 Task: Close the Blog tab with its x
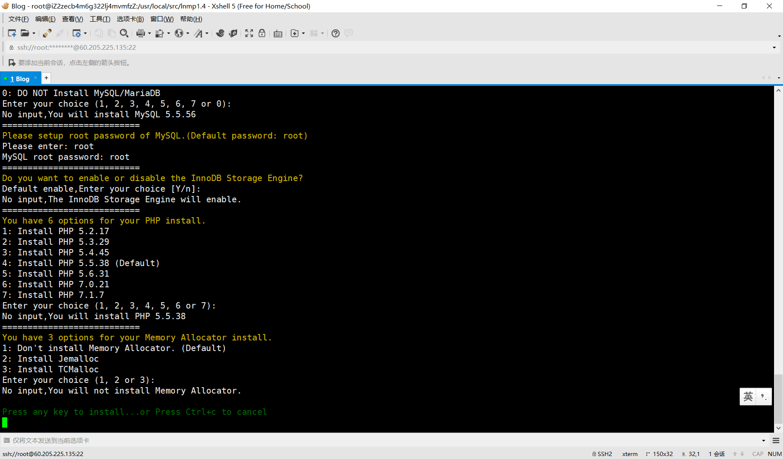36,78
